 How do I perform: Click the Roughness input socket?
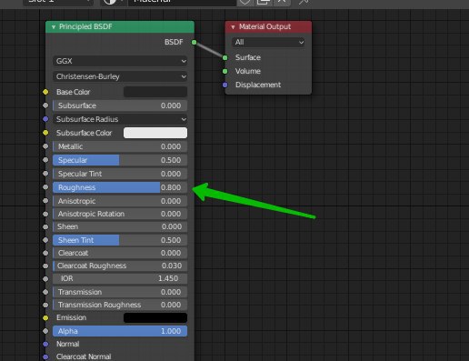[x=45, y=187]
